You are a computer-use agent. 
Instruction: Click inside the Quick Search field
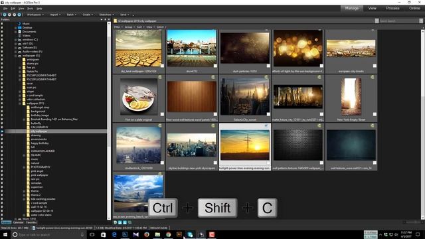[x=398, y=21]
